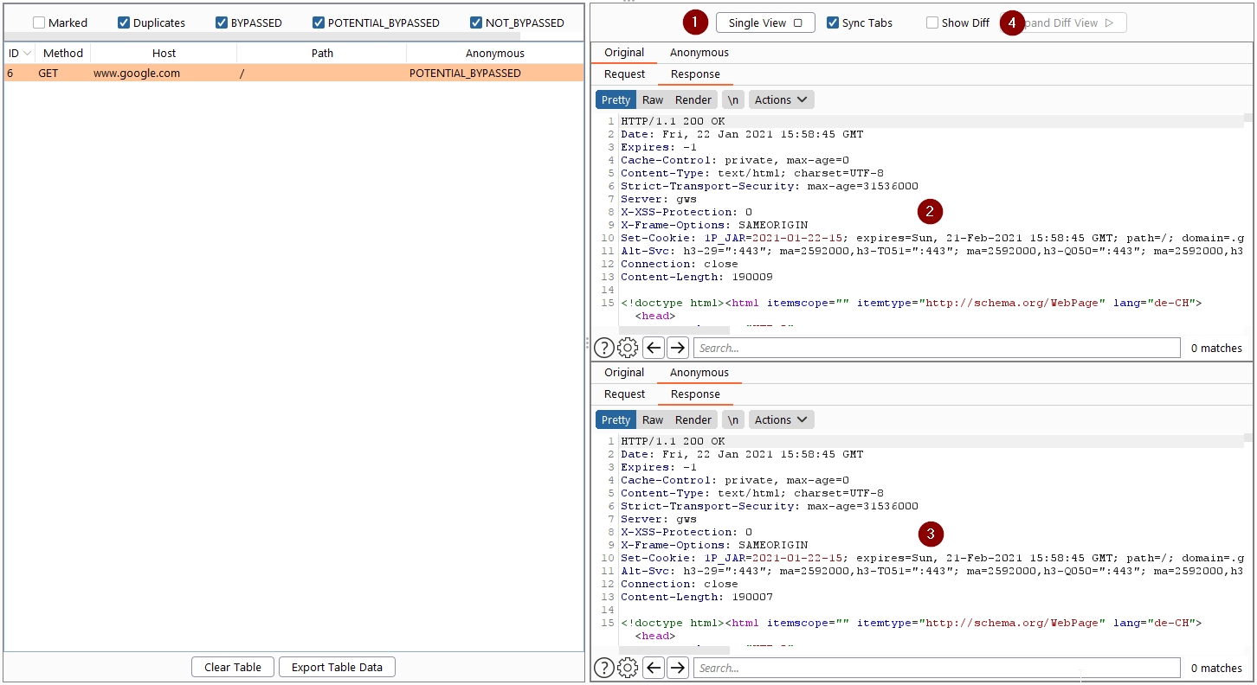Viewport: 1257px width, 685px height.
Task: Toggle the POTENTIAL_BYPASSED filter checkbox
Action: 319,22
